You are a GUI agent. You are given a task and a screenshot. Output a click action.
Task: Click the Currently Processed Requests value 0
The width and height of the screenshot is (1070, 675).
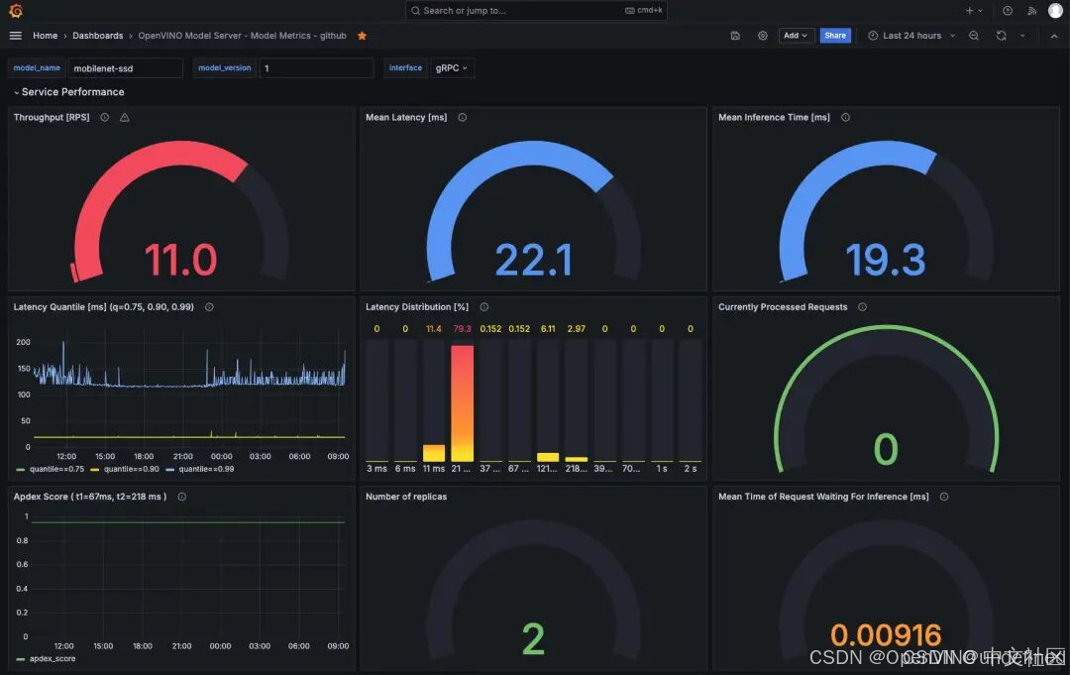[x=886, y=450]
